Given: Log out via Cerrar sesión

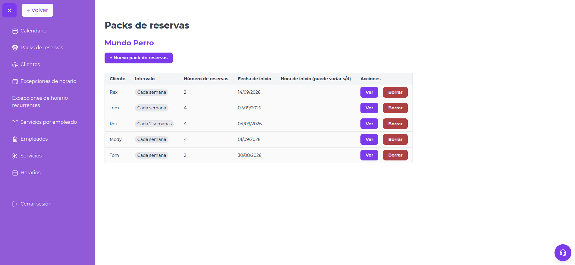Looking at the screenshot, I should click(x=36, y=204).
